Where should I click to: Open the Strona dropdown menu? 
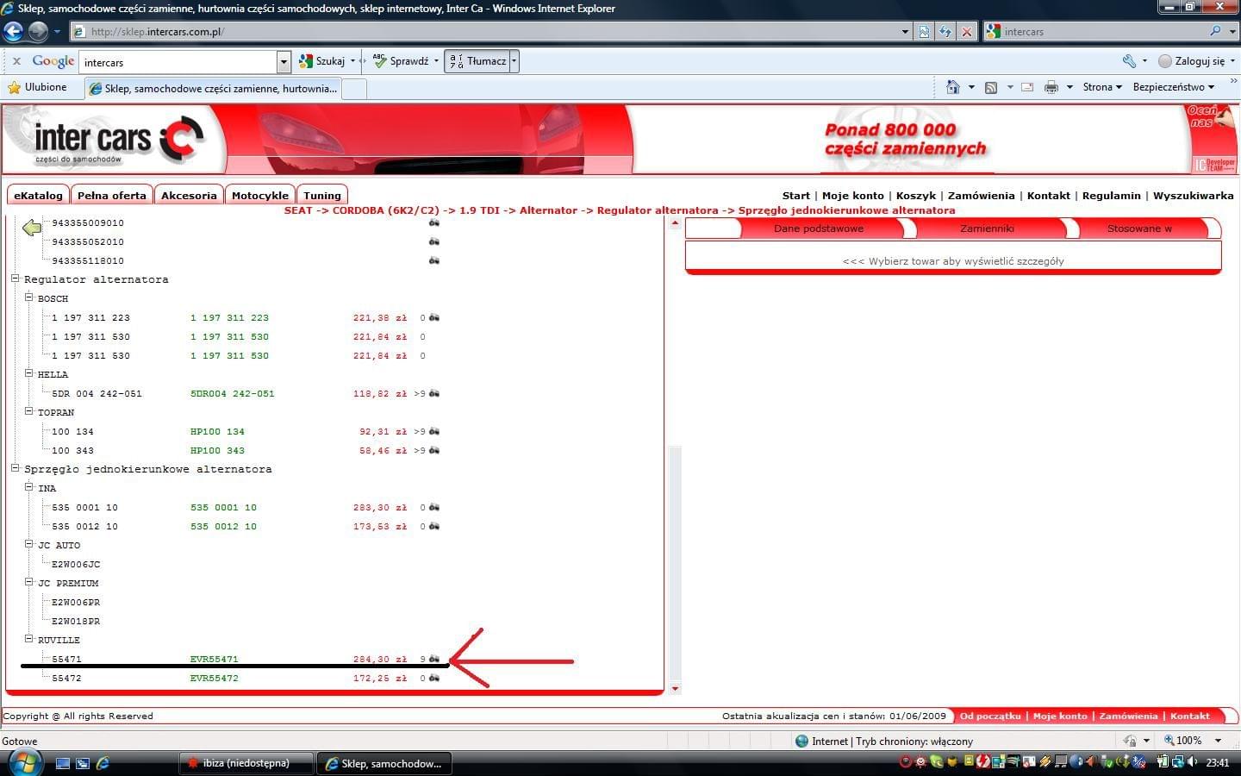coord(1102,87)
